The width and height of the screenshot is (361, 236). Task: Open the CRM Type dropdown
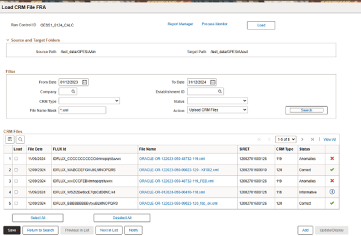pos(89,101)
